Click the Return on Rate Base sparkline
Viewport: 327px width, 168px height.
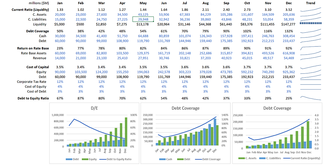coord(311,48)
